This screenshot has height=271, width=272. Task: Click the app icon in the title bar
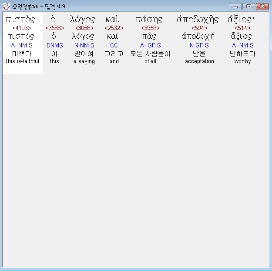(6, 7)
